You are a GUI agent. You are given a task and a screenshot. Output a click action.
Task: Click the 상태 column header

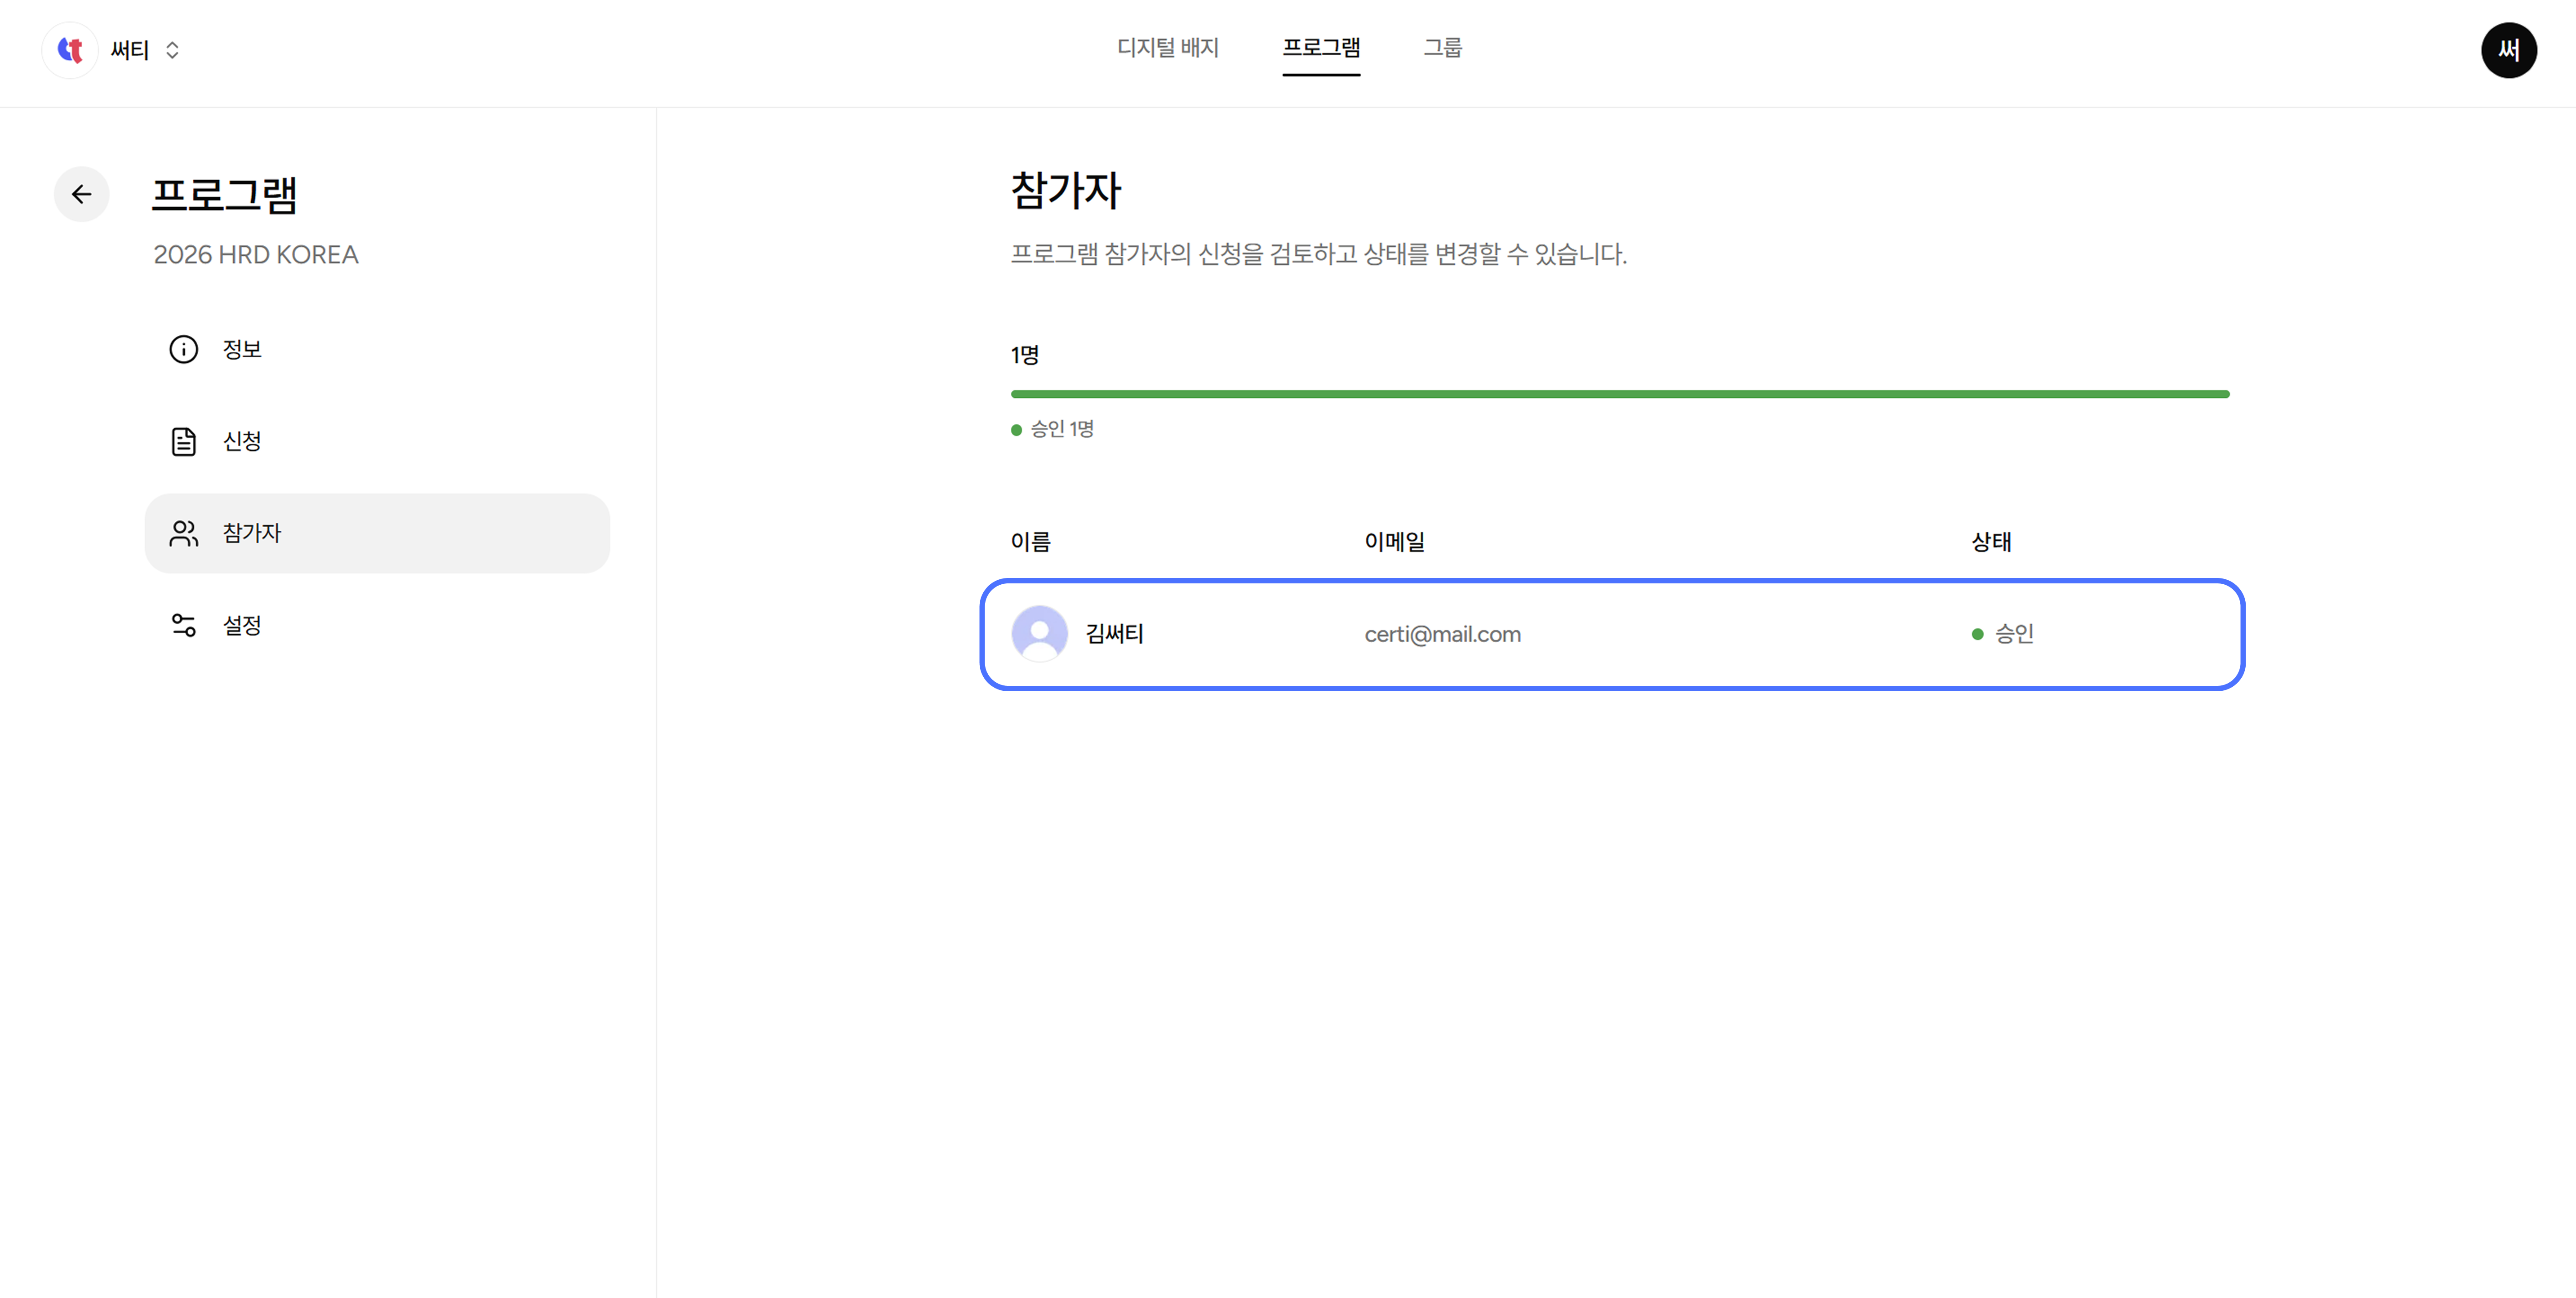click(1990, 542)
